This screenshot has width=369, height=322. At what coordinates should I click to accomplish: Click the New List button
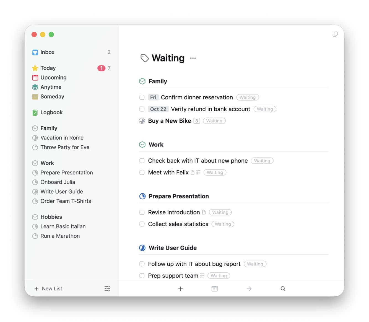[x=48, y=288]
